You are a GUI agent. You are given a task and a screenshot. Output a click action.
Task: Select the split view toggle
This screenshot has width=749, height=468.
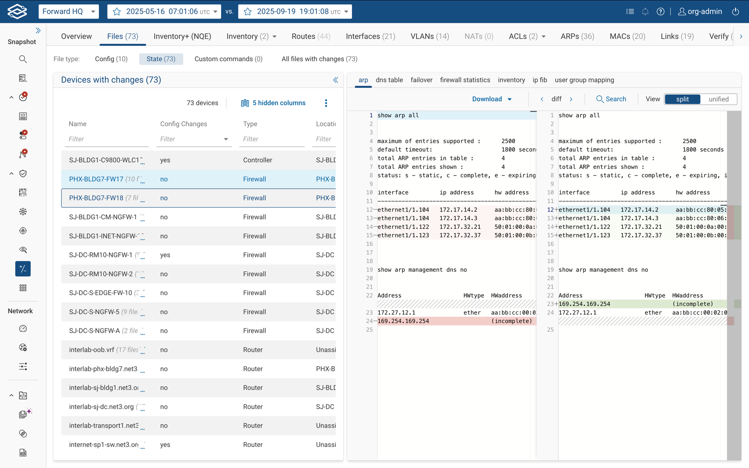pyautogui.click(x=682, y=99)
